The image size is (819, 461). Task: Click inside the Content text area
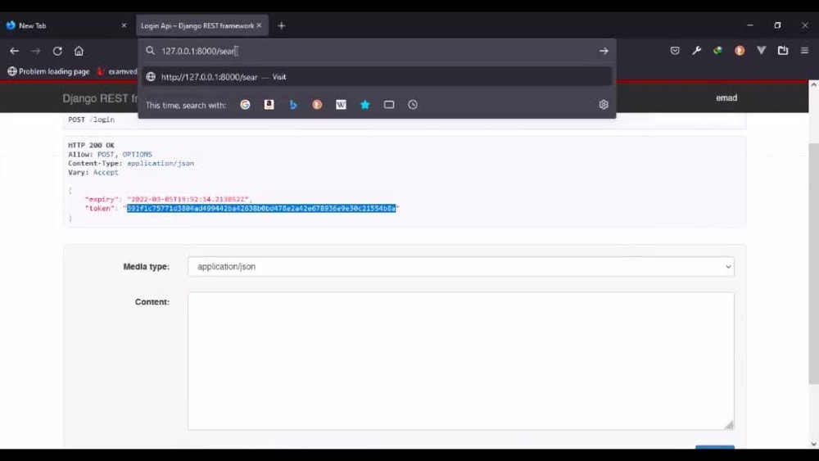click(460, 361)
